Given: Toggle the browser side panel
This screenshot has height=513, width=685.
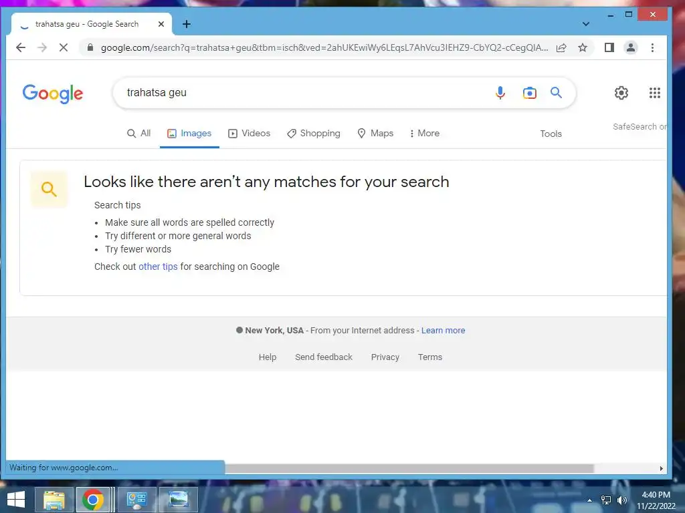Looking at the screenshot, I should (609, 47).
